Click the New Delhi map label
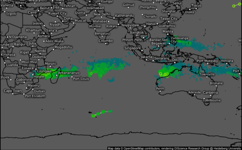The width and height of the screenshot is (242, 150). pos(102,14)
